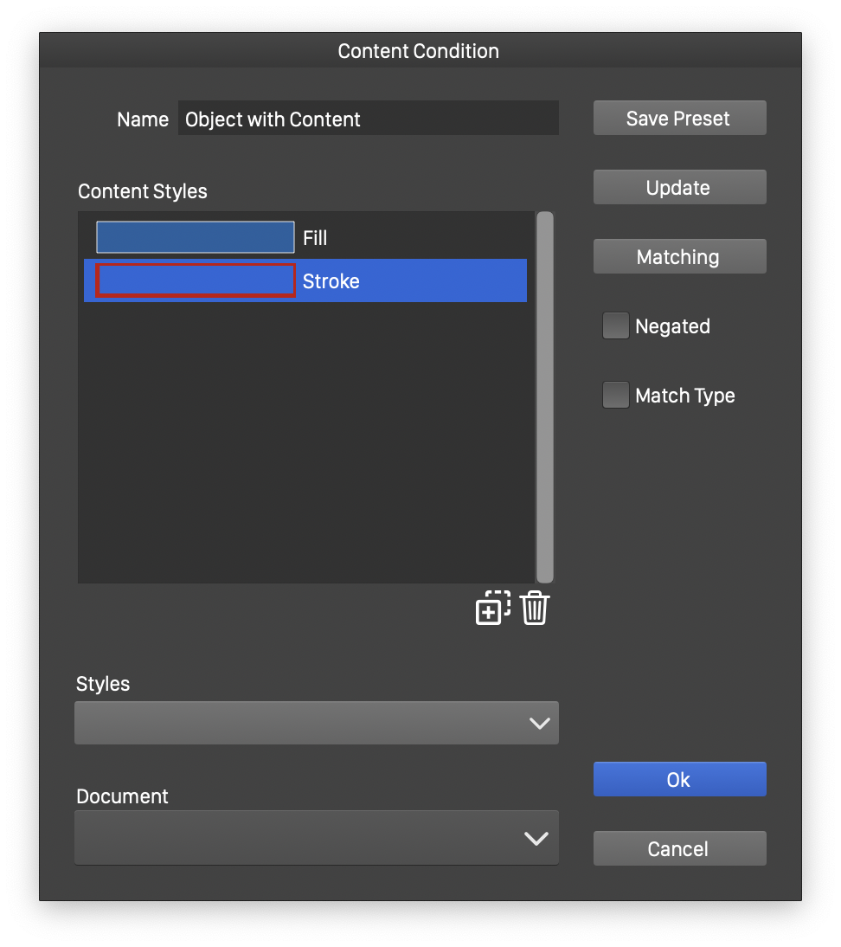841x947 pixels.
Task: Dismiss the dialog with Cancel
Action: (x=679, y=848)
